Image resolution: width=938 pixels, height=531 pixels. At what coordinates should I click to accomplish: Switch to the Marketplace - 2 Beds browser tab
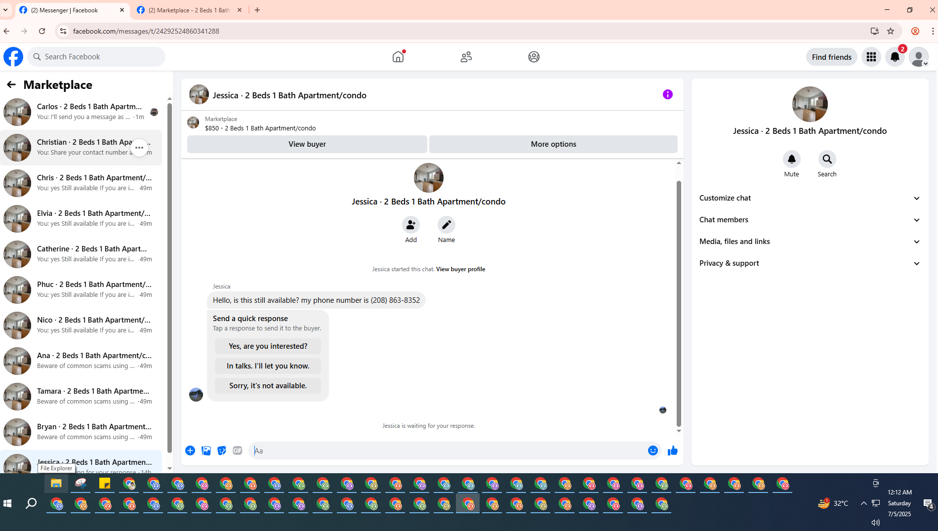pyautogui.click(x=190, y=10)
